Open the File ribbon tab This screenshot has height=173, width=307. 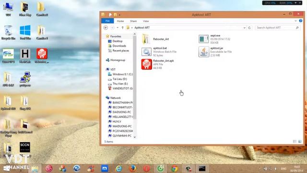(107, 21)
